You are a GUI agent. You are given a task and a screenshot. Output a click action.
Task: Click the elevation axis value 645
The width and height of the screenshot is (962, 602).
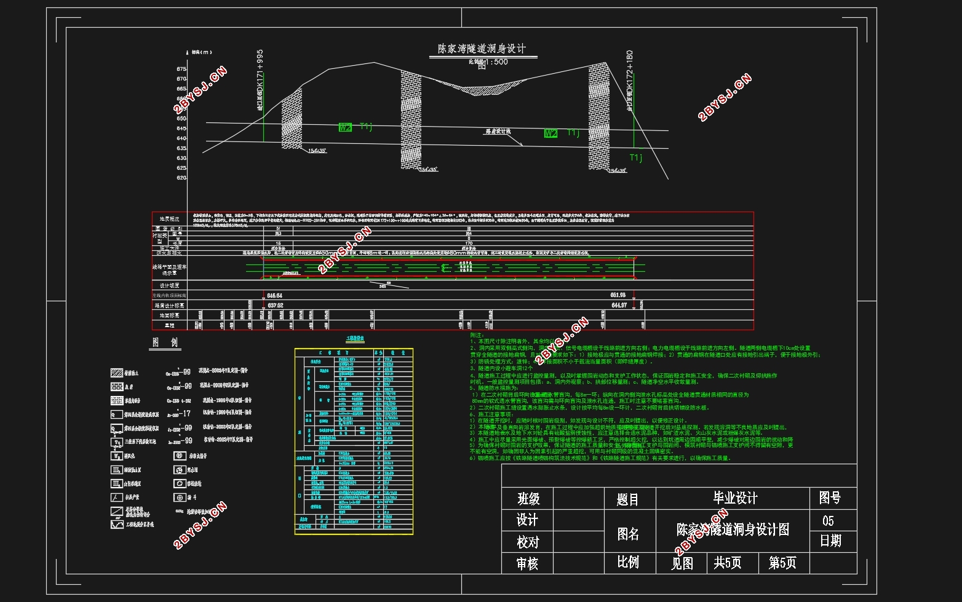tap(181, 129)
